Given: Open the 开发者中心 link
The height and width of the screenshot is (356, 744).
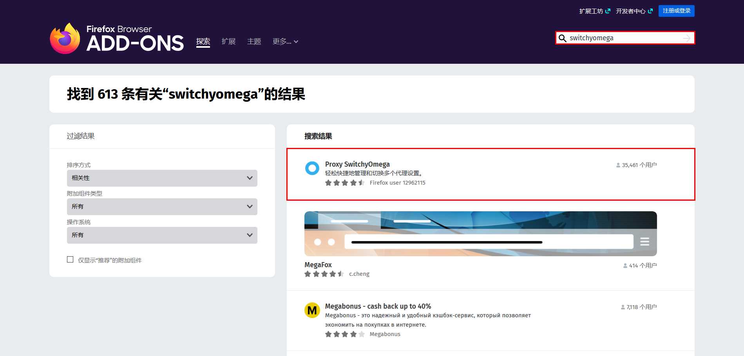Looking at the screenshot, I should tap(630, 11).
